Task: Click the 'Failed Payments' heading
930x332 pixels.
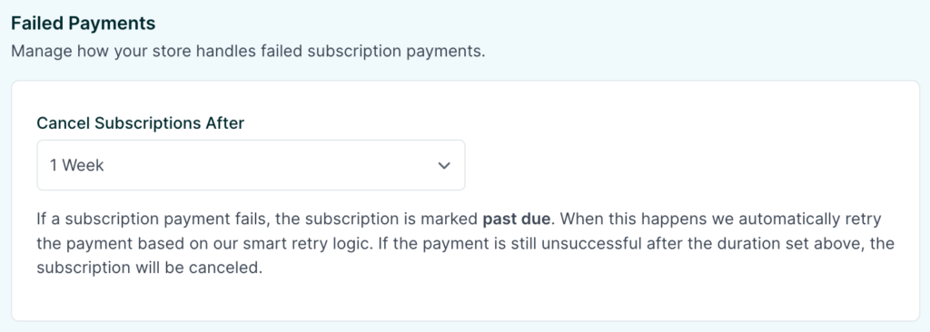Action: pos(83,24)
